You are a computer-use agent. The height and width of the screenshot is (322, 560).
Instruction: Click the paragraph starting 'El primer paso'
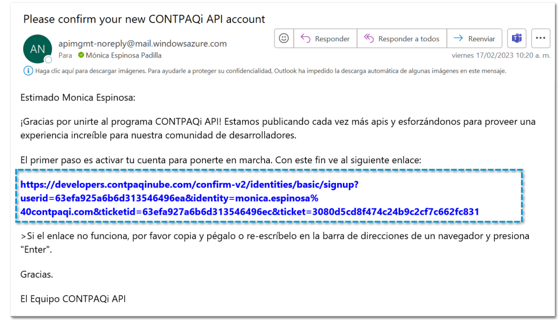pyautogui.click(x=221, y=160)
